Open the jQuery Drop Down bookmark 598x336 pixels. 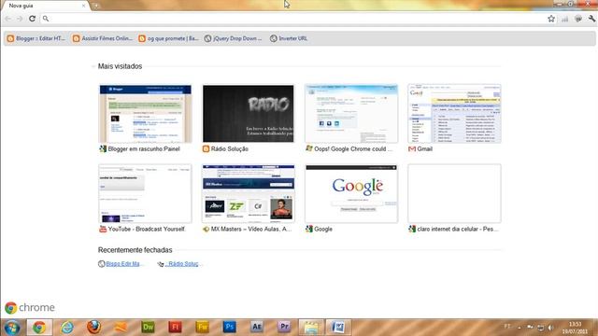coord(233,38)
